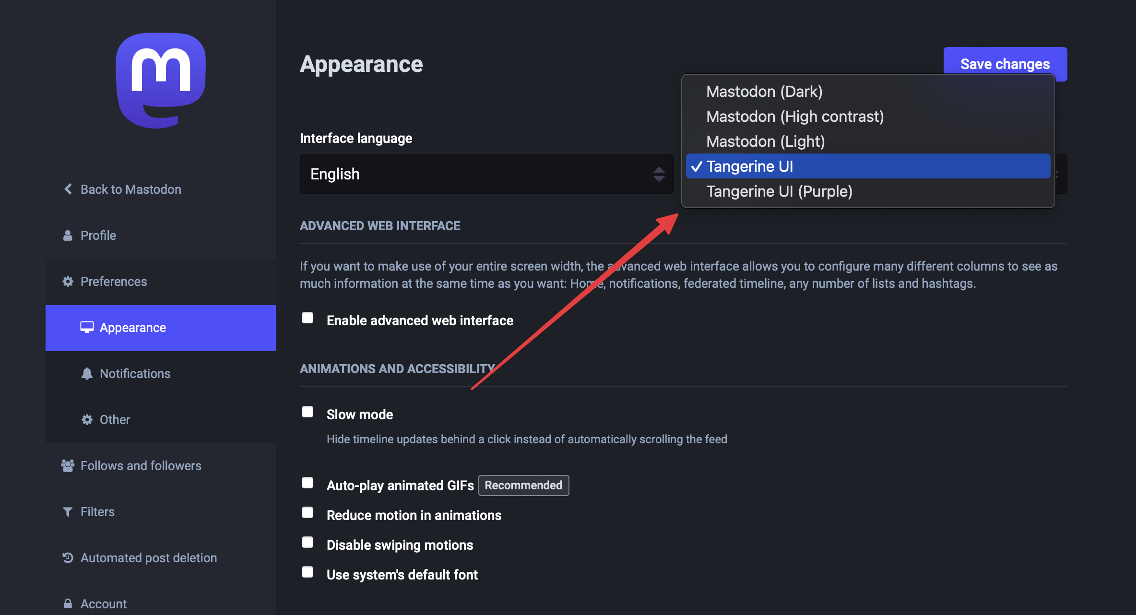Enable advanced web interface
Screen dimensions: 1136x615
pos(307,317)
